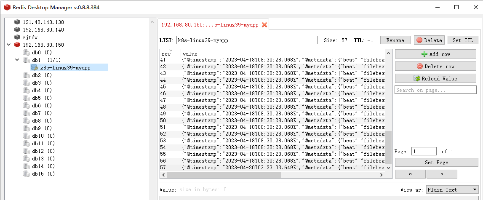Click the table's vertical scrollbar down arrow

[388, 168]
